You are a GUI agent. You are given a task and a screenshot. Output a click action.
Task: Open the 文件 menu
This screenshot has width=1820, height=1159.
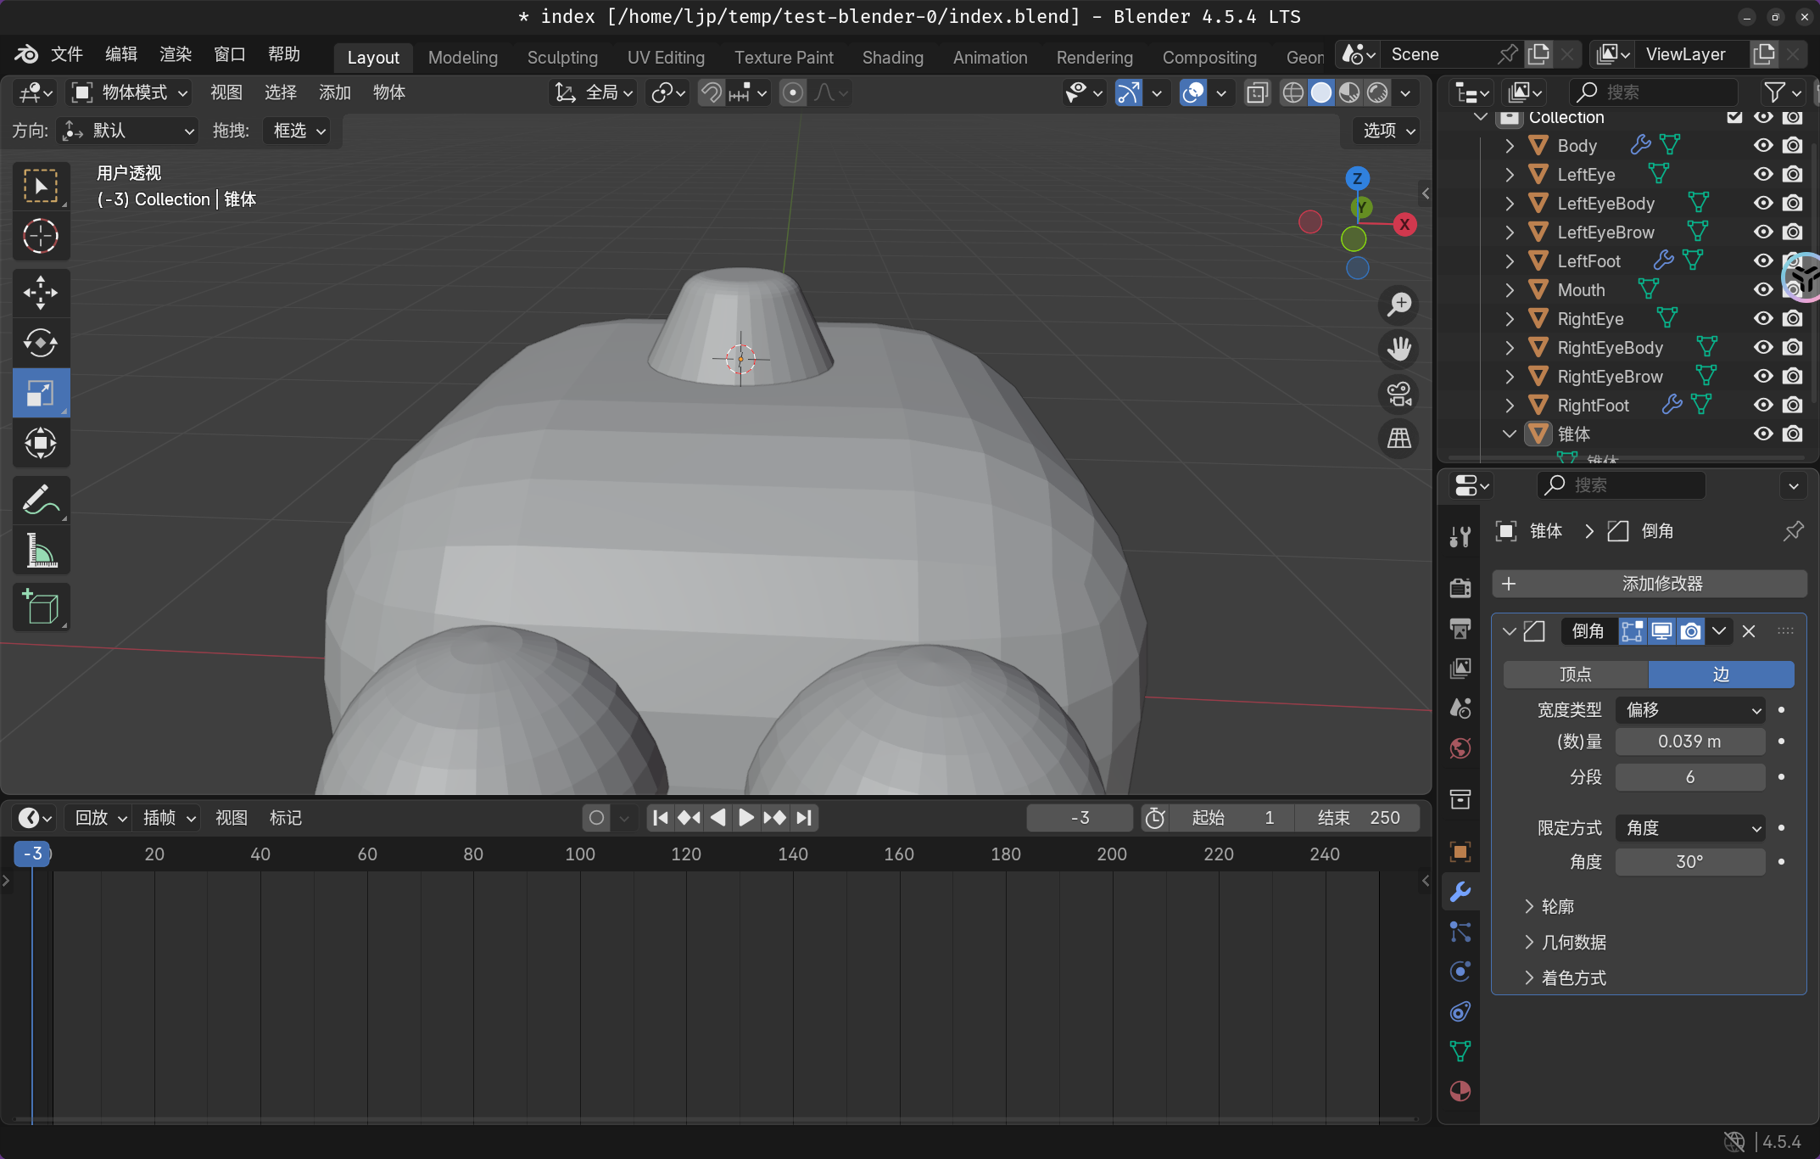(x=66, y=54)
